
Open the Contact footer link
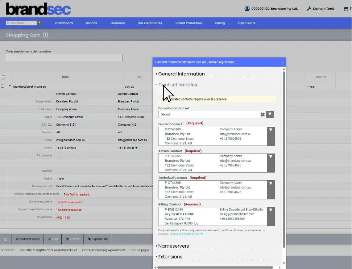pyautogui.click(x=8, y=250)
